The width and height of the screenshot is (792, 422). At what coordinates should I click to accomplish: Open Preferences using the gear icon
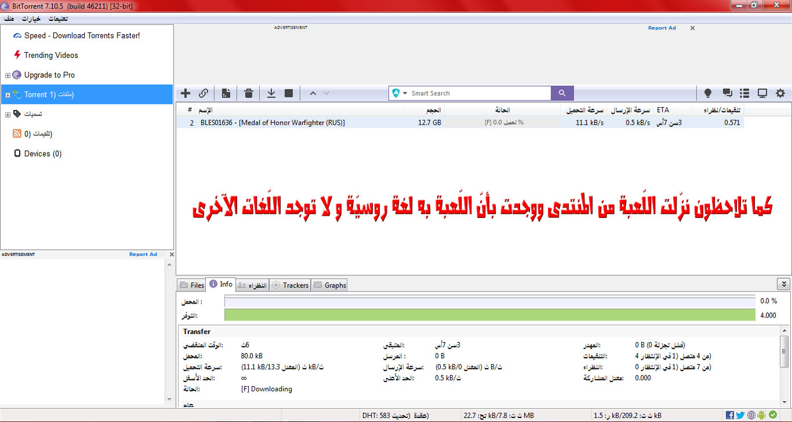coord(780,93)
